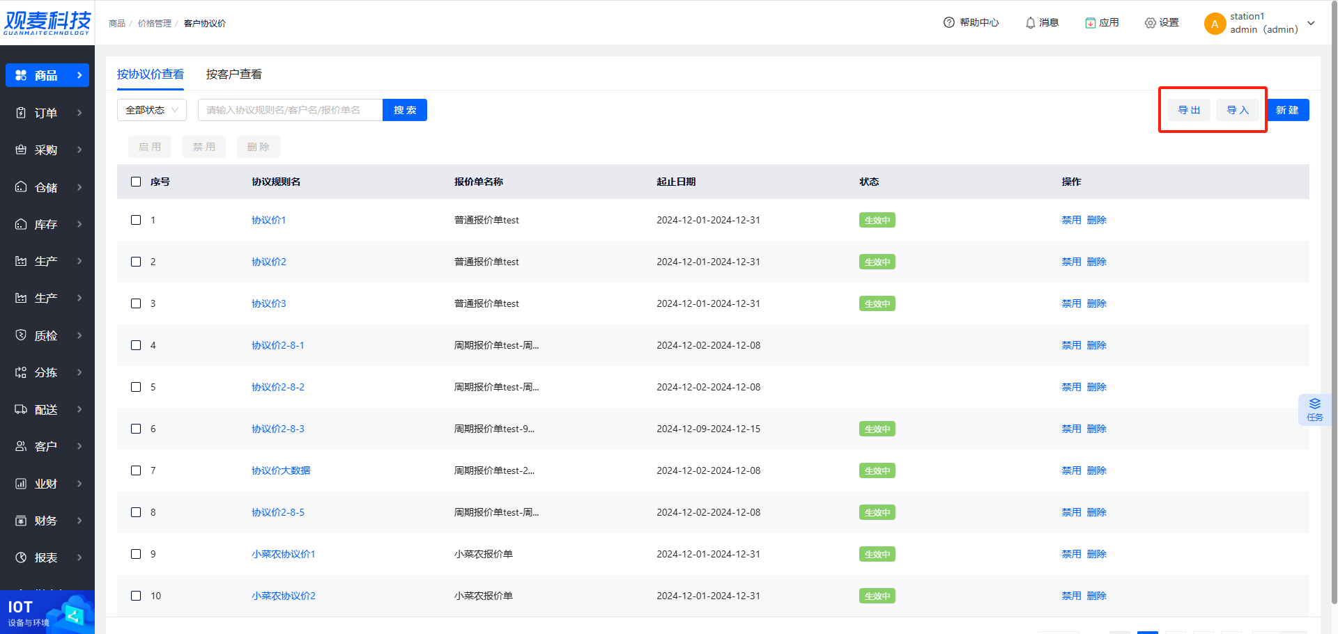
Task: Click 删除 for 协议价3 row
Action: click(1097, 303)
